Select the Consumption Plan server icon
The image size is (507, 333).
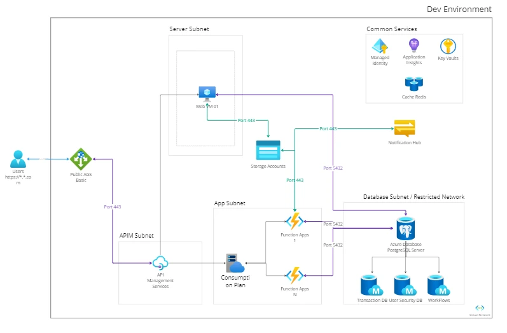[x=235, y=263]
